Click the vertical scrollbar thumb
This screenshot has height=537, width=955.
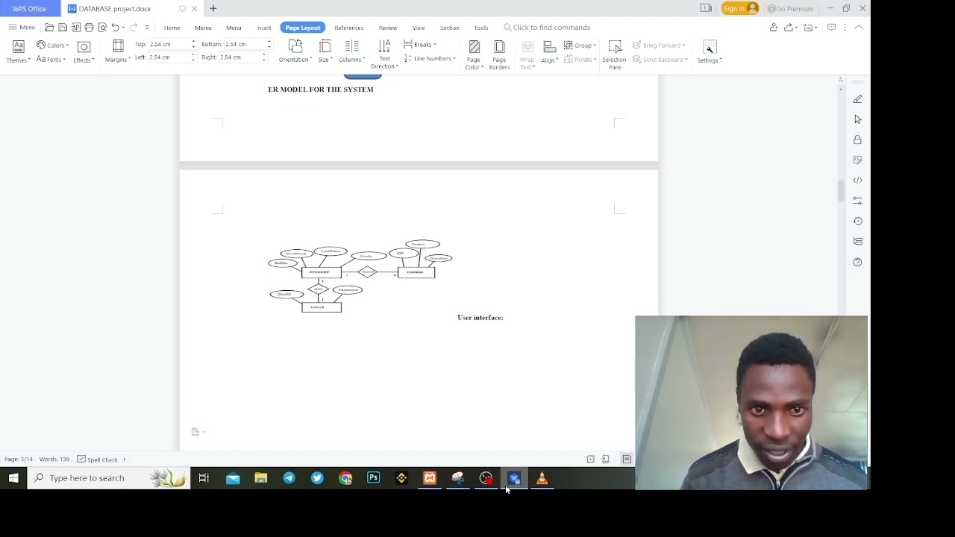[x=841, y=191]
